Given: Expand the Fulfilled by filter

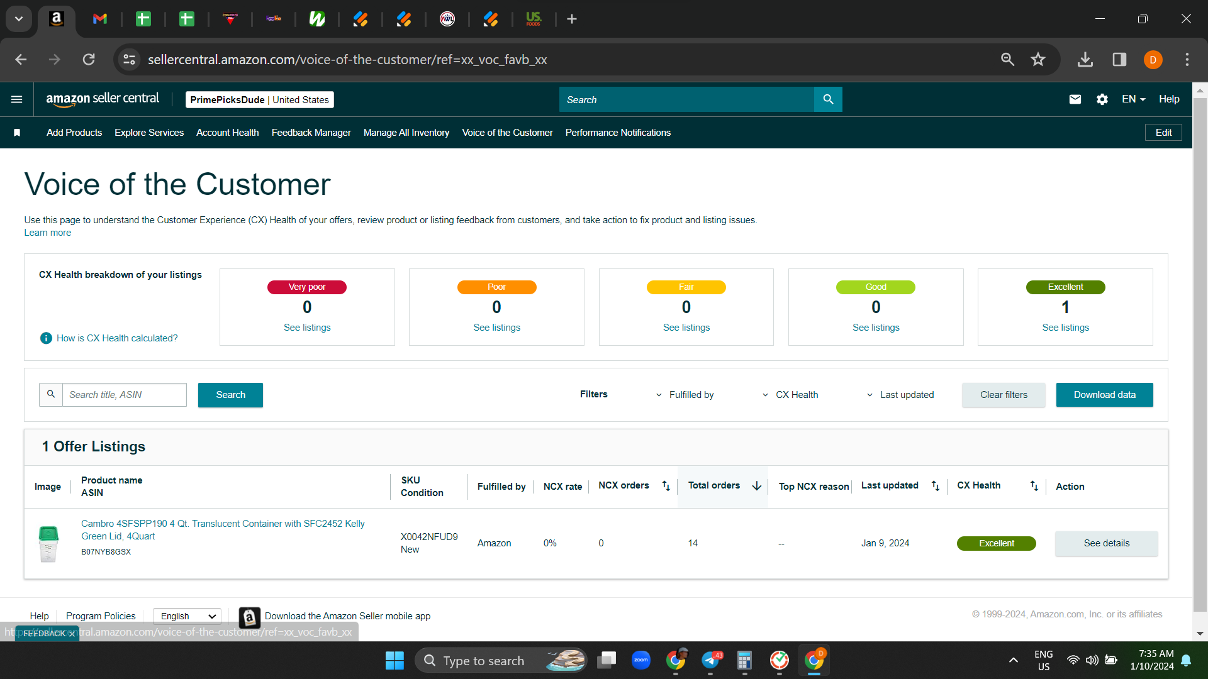Looking at the screenshot, I should pos(685,395).
